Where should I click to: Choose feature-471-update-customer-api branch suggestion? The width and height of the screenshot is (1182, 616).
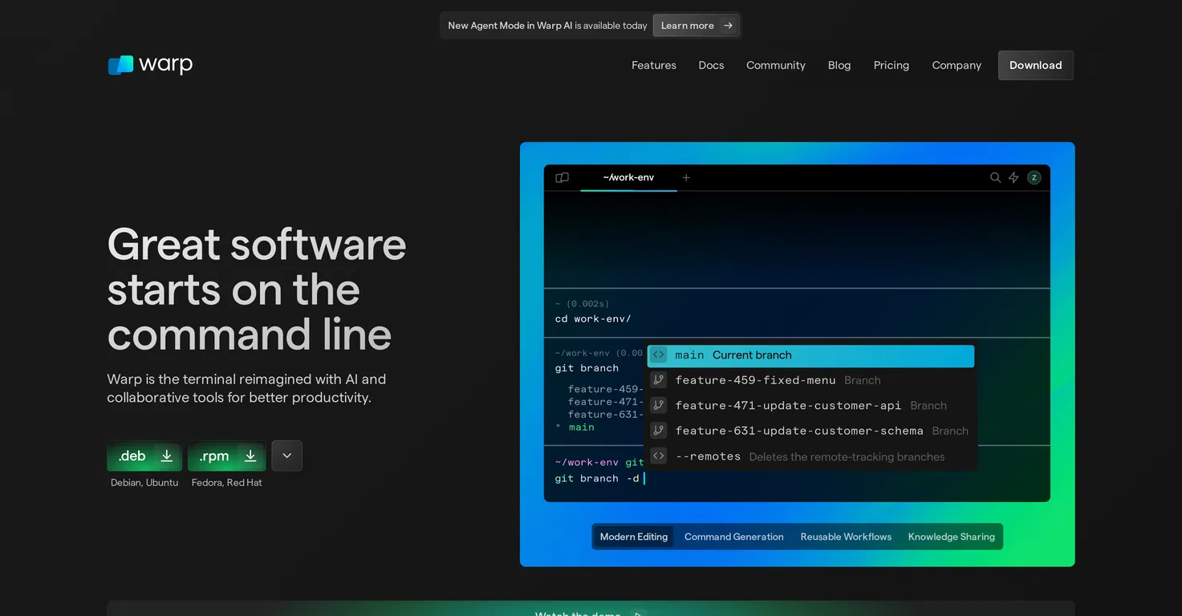pyautogui.click(x=811, y=405)
